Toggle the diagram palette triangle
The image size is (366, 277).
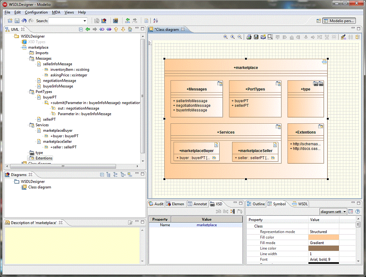(x=150, y=43)
